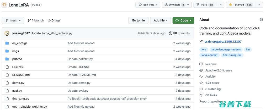Click the star icon beside 1.2k stars

[x=201, y=83]
